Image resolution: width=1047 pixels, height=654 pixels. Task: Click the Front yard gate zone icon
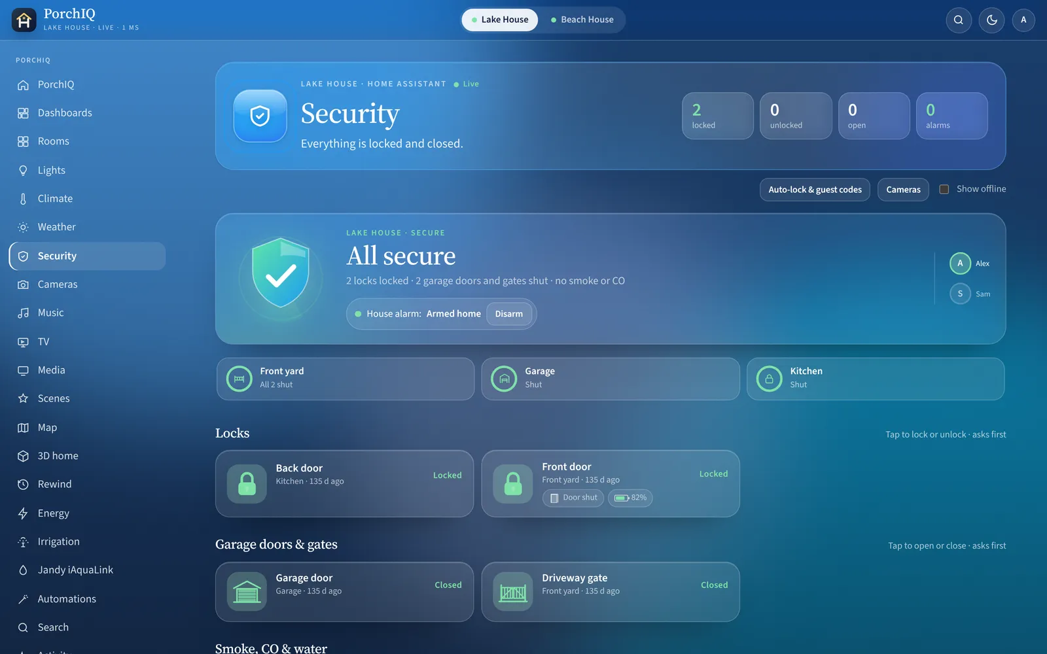coord(240,379)
